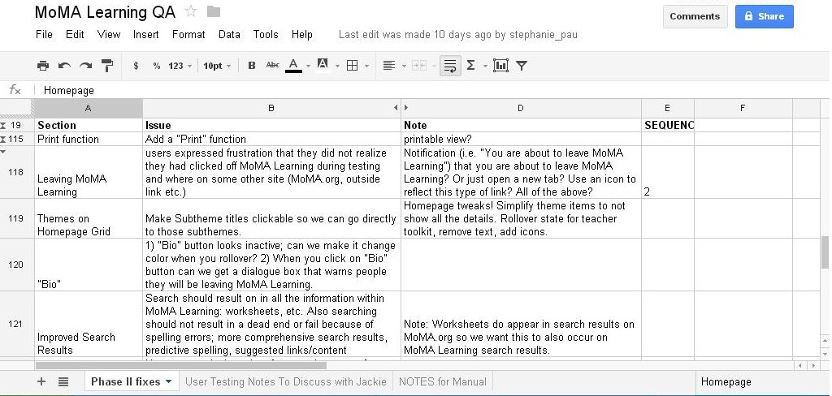832x396 pixels.
Task: Select row 118 header
Action: click(x=16, y=172)
